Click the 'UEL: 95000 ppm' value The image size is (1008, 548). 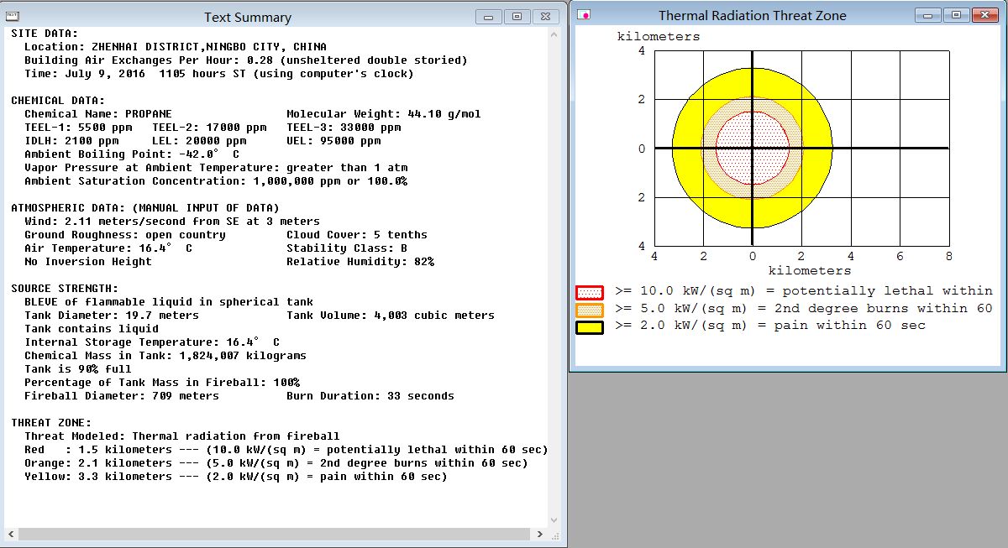pos(333,141)
